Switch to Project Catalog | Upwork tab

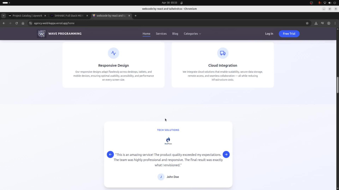(27, 16)
